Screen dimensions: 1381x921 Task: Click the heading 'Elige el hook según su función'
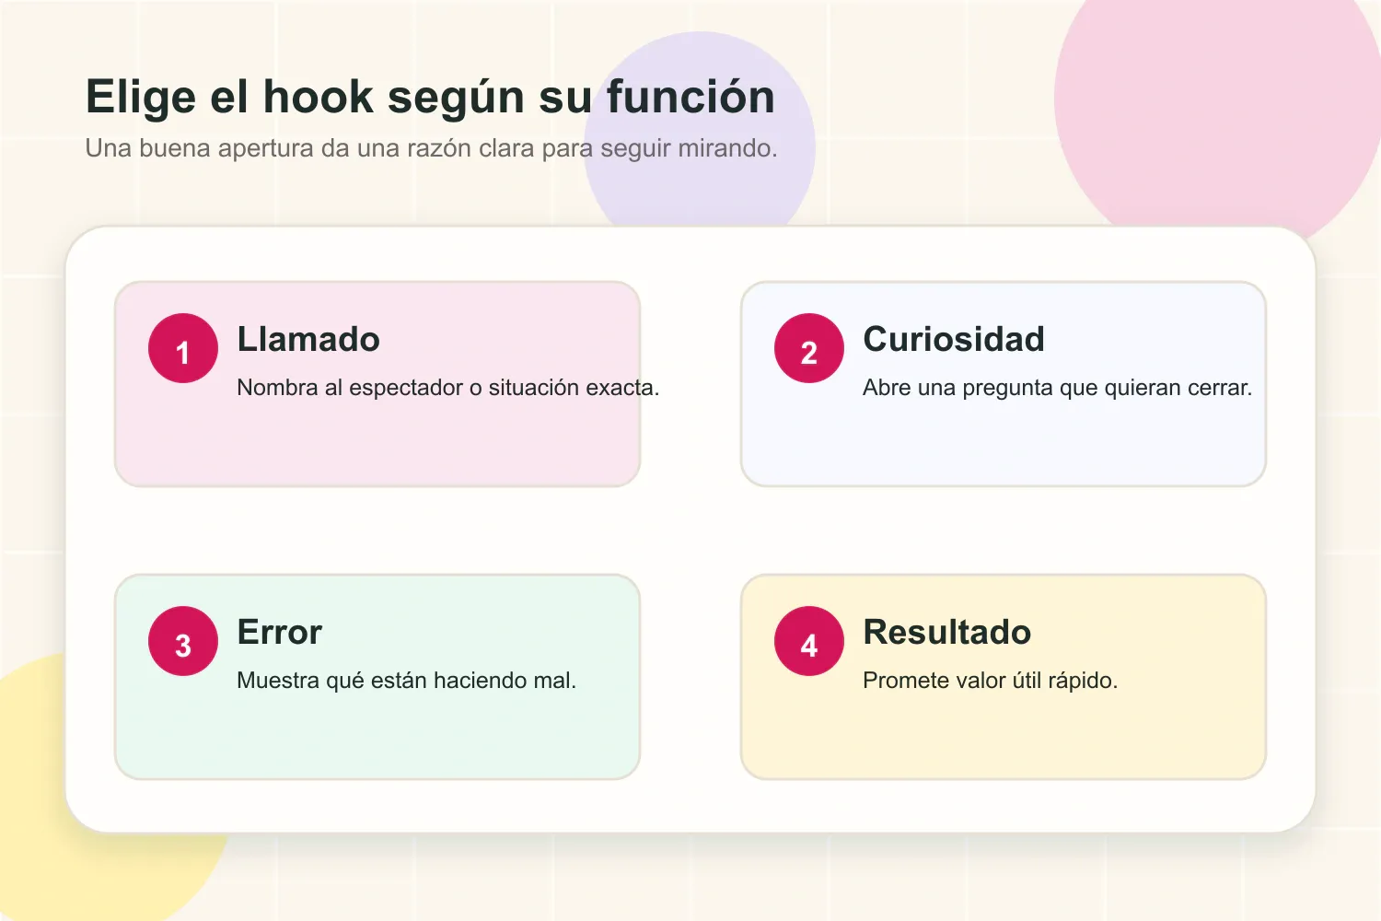(x=430, y=97)
